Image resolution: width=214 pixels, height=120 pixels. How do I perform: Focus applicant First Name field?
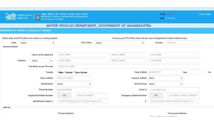(x=83, y=55)
